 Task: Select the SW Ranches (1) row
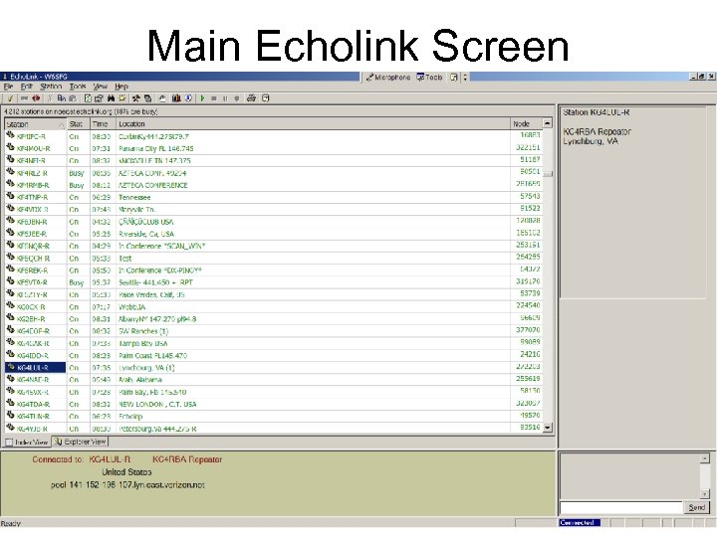tap(273, 331)
